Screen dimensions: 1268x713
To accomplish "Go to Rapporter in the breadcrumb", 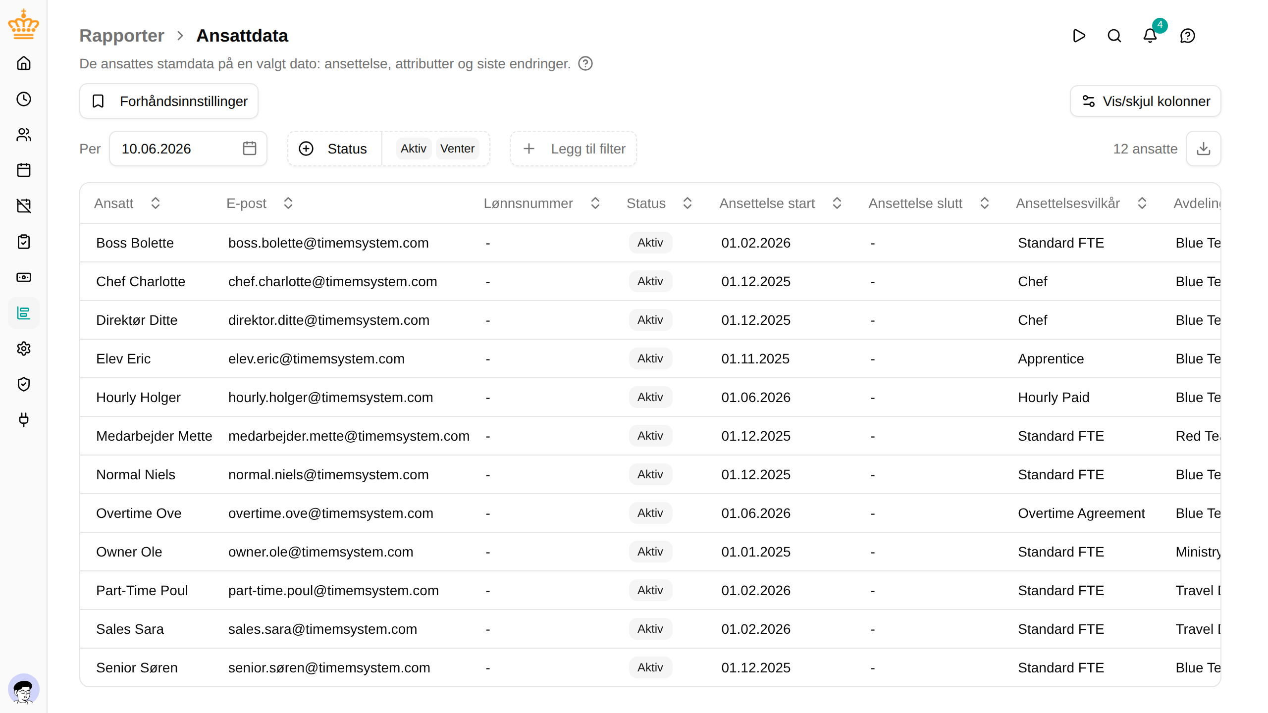I will pyautogui.click(x=121, y=36).
